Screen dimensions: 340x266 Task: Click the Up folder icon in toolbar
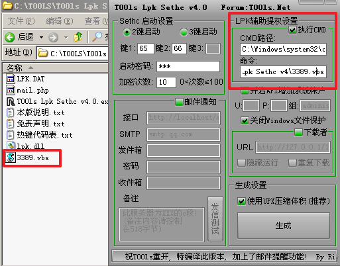click(x=78, y=37)
